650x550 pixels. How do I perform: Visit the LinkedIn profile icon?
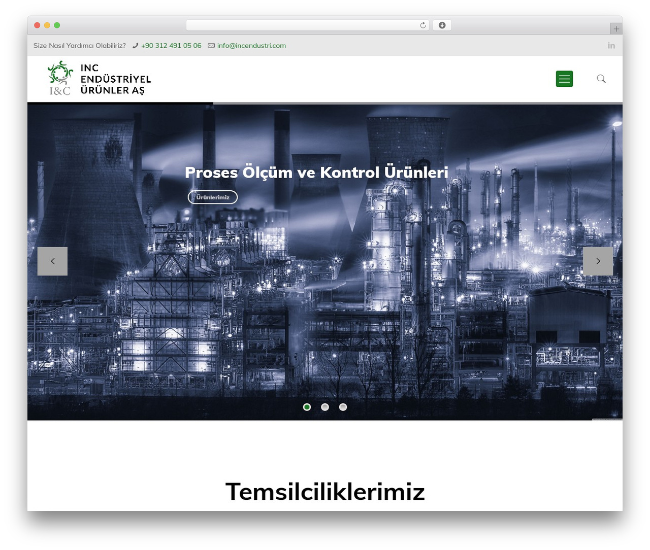[x=611, y=46]
